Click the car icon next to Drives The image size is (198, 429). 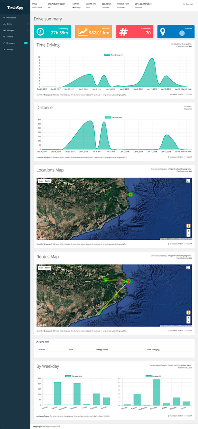pos(4,24)
